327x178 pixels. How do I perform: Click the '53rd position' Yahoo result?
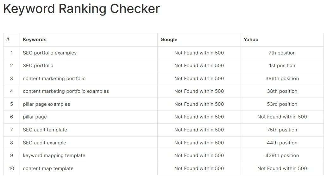click(282, 104)
